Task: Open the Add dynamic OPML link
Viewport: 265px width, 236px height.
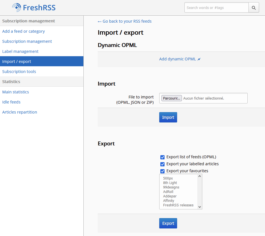Action: click(178, 59)
